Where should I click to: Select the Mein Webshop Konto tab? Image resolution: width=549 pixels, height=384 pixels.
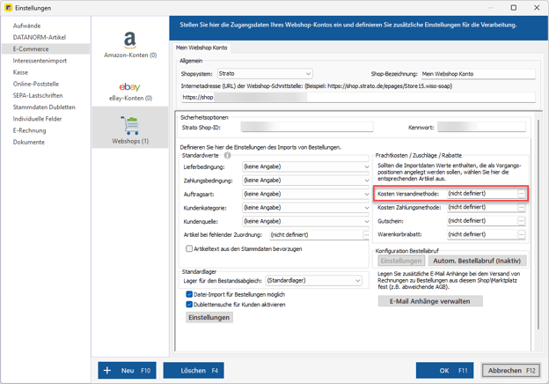point(201,48)
